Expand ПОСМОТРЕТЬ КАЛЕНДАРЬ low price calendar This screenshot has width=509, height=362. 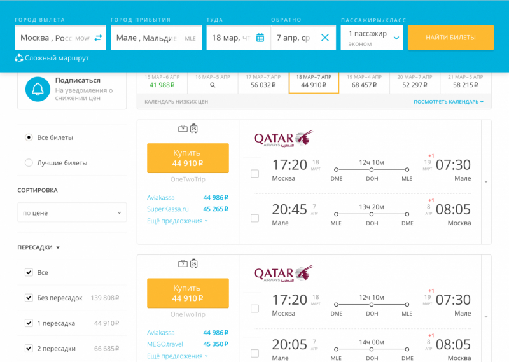(449, 102)
